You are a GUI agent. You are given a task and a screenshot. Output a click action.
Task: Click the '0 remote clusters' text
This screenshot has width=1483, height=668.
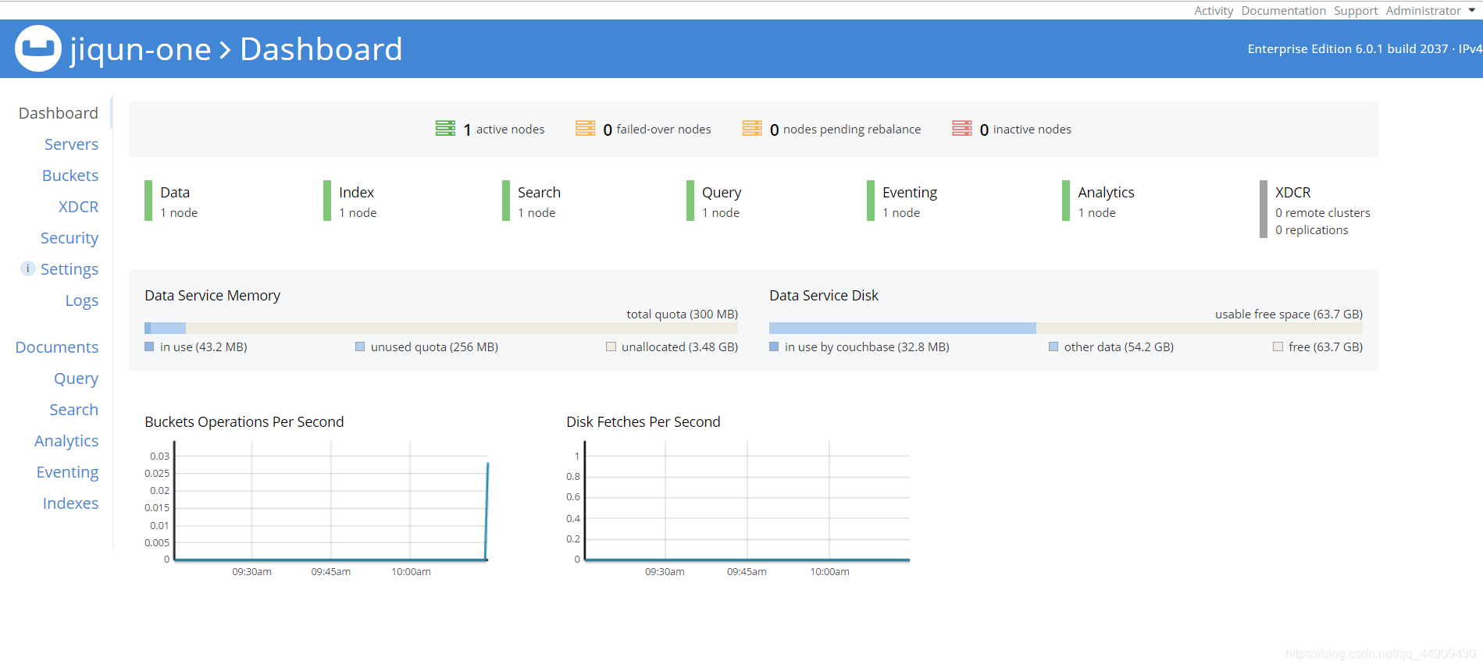1323,212
